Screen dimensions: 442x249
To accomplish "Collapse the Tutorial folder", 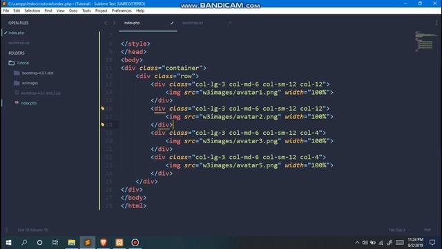I will point(23,63).
